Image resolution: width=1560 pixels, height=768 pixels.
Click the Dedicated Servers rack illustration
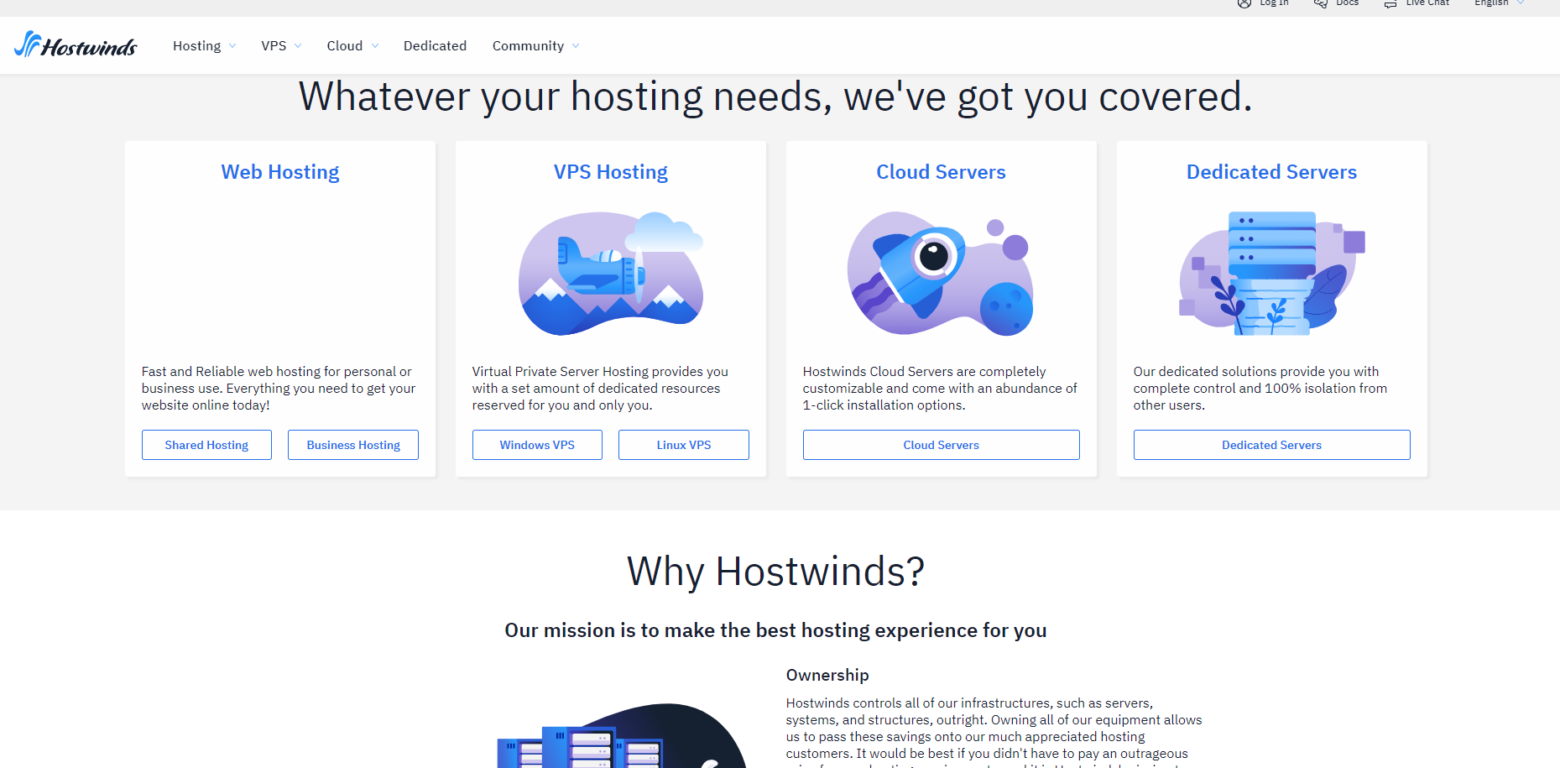click(x=1270, y=273)
